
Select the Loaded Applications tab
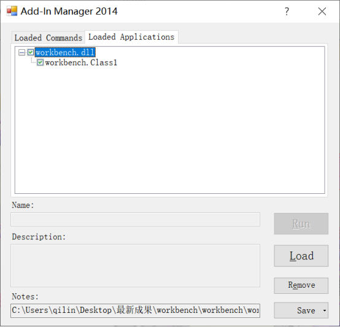[131, 37]
